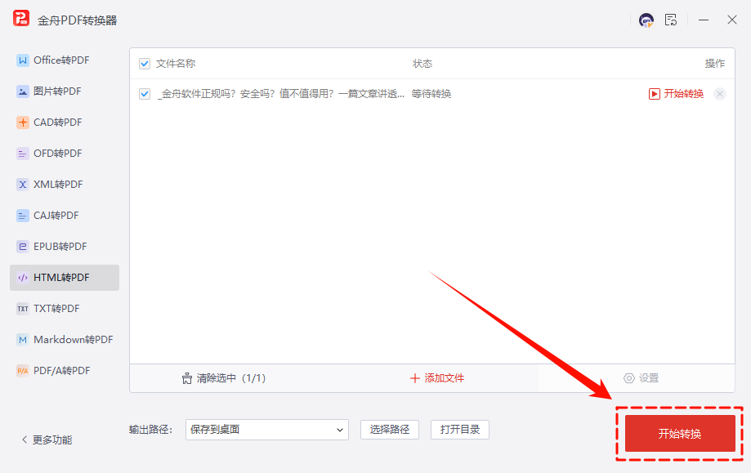Switch to Markdown转PDF mode
Screen dimensions: 751x473
pos(64,339)
